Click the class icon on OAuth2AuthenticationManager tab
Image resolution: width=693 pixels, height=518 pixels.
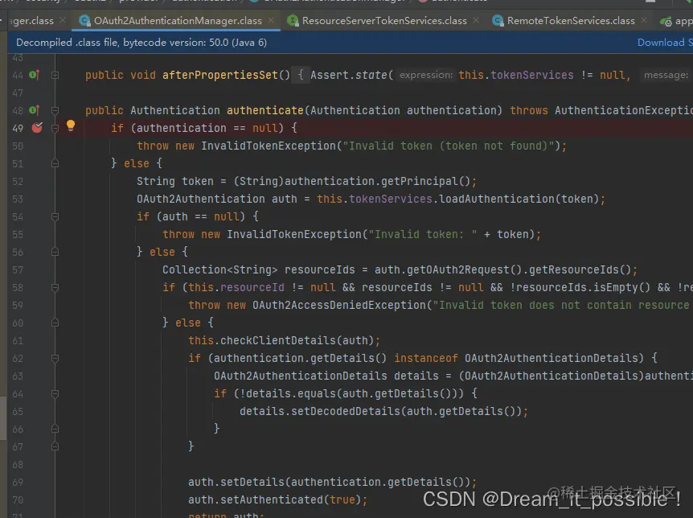84,21
